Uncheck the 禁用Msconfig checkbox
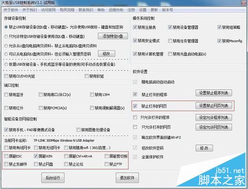Screen dimensions: 248x189 219,41
